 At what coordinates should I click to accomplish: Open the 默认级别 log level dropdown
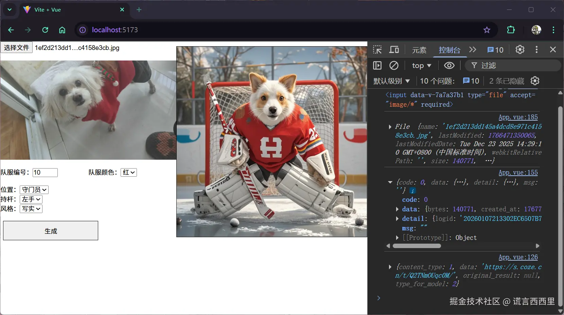tap(392, 81)
